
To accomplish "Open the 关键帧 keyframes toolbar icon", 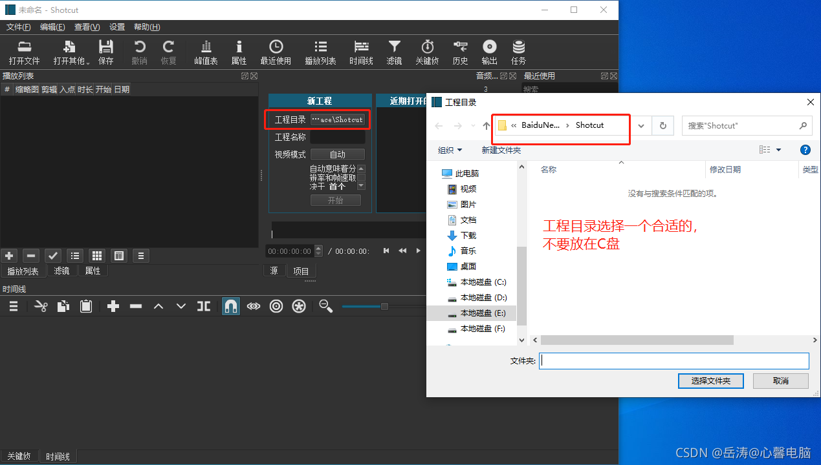I will (x=427, y=52).
